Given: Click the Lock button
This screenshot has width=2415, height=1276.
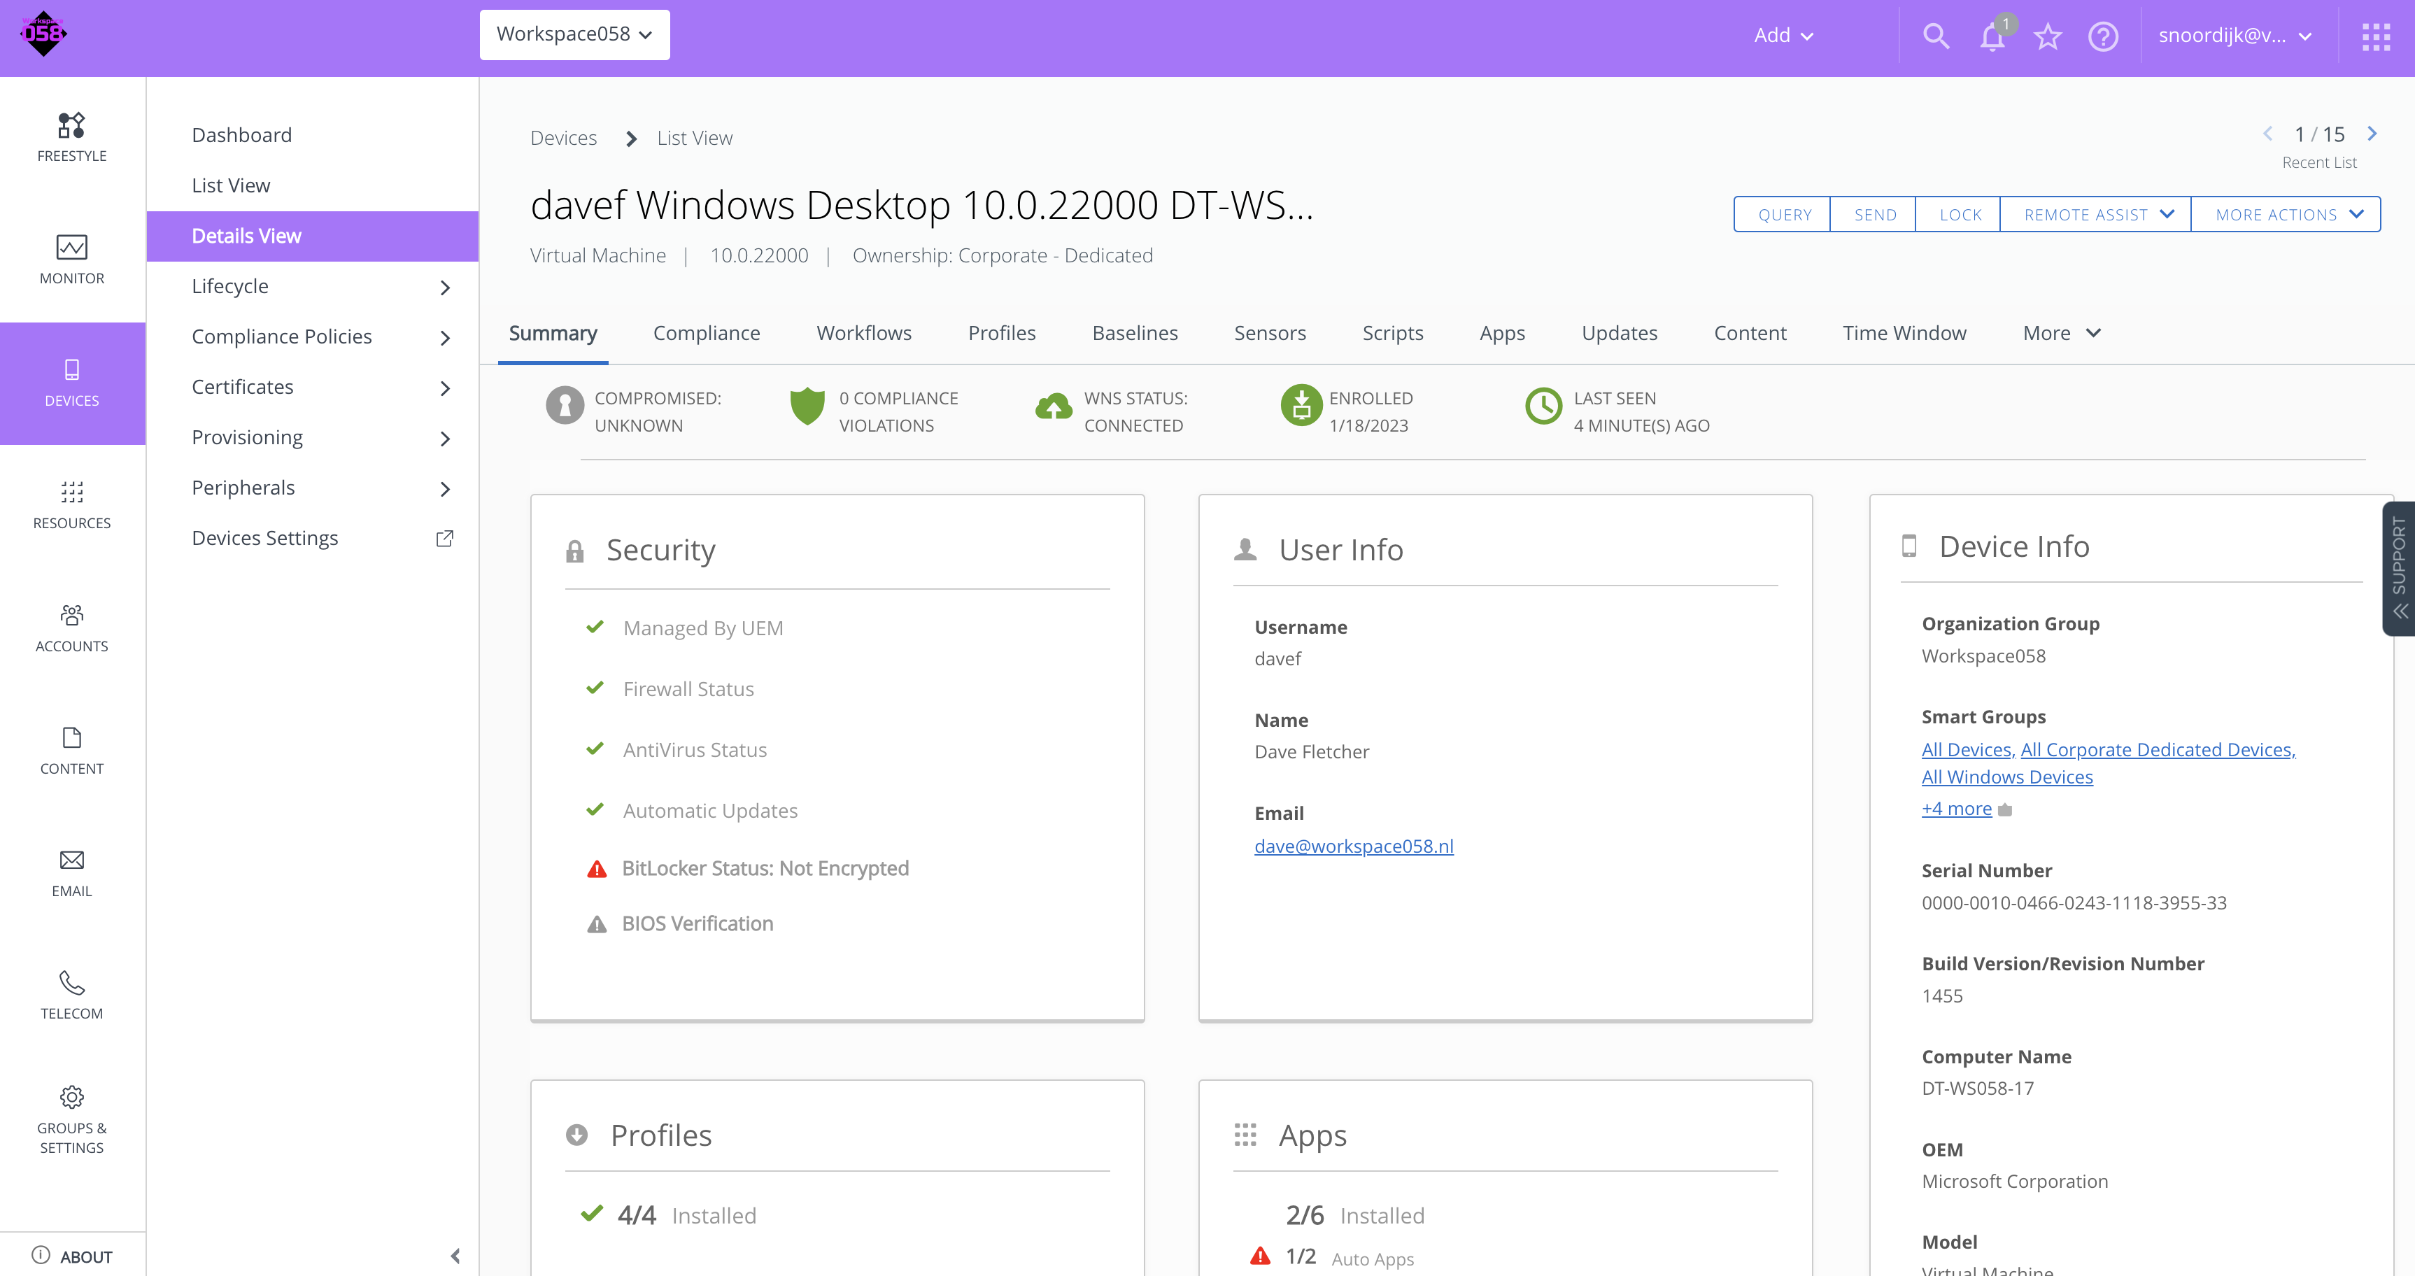Looking at the screenshot, I should (1960, 215).
